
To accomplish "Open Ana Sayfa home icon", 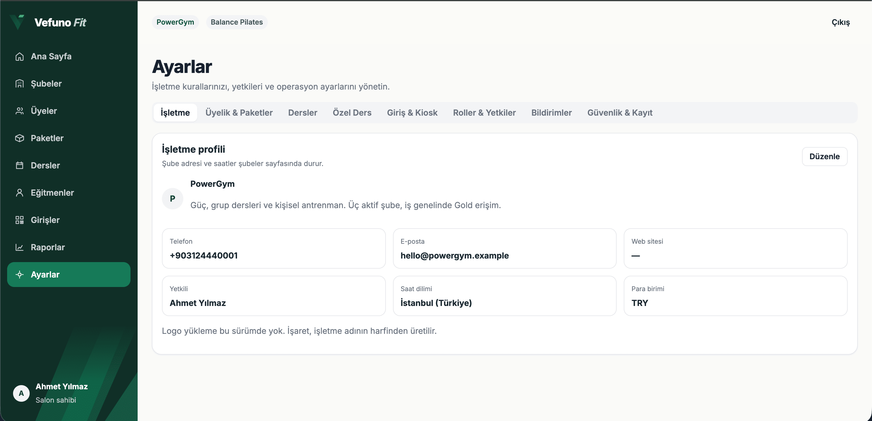I will click(x=20, y=57).
